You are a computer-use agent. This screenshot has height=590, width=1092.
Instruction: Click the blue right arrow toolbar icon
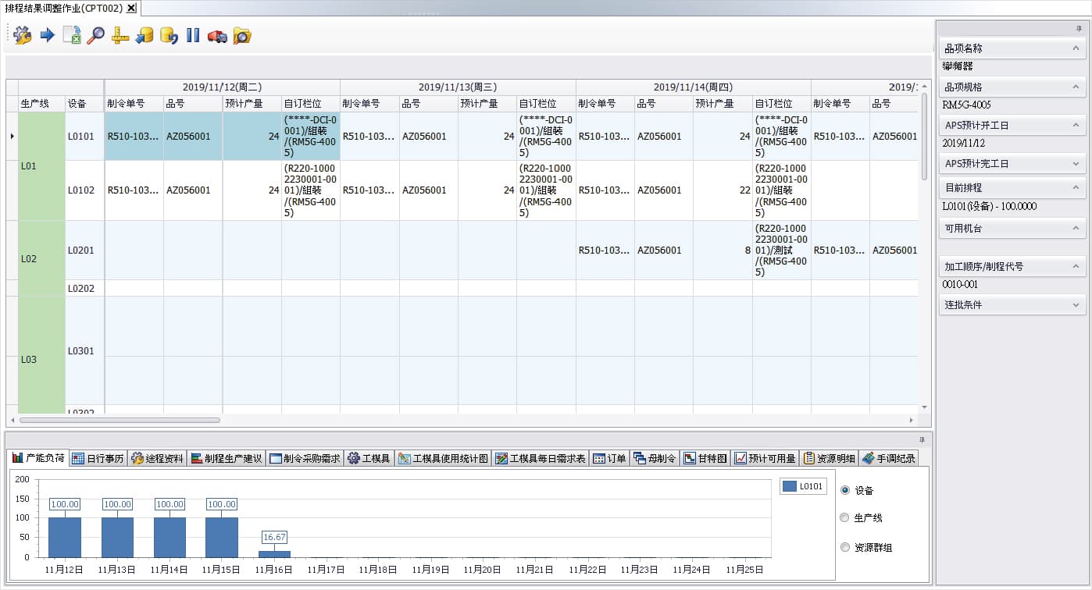[x=47, y=35]
